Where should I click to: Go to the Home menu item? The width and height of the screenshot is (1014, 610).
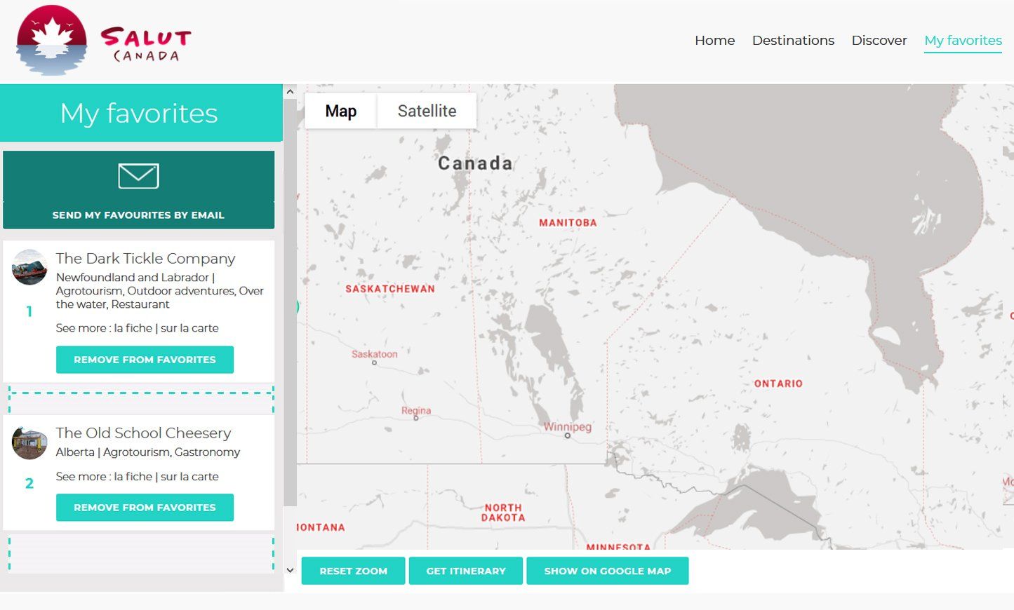pyautogui.click(x=714, y=40)
